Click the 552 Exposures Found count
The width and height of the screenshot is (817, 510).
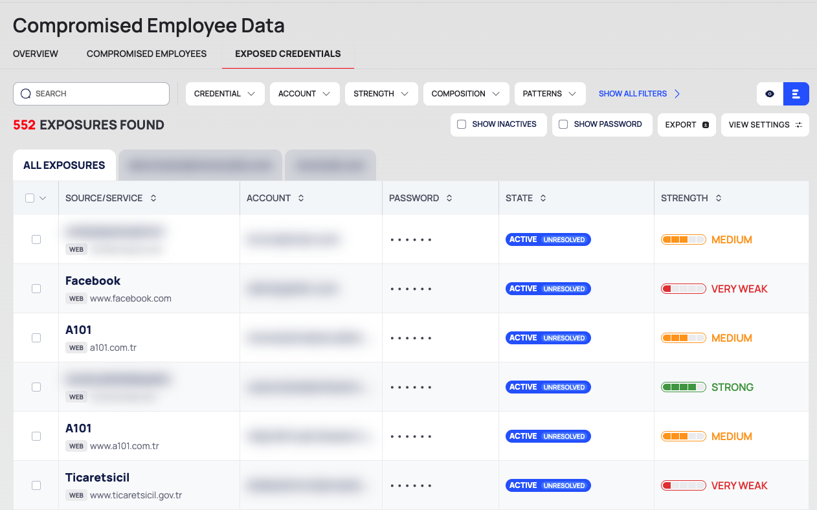[89, 125]
